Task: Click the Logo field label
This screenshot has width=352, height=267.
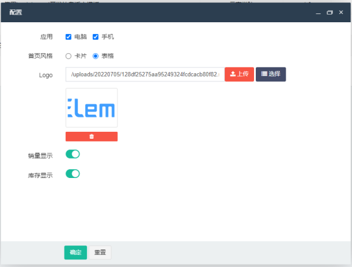Action: coord(46,75)
